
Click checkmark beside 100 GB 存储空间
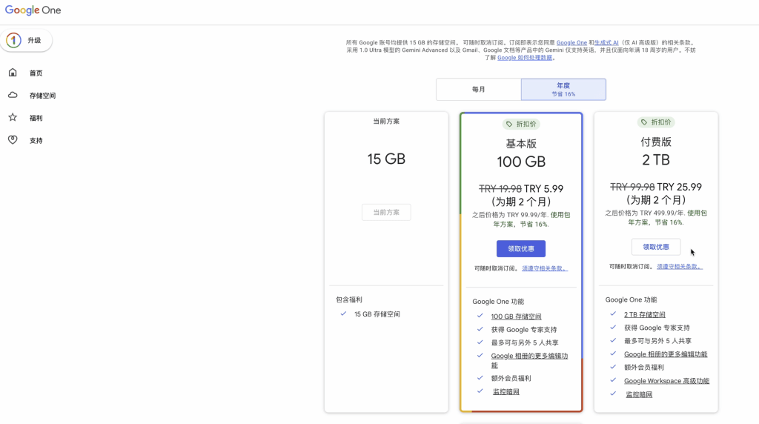[x=480, y=316]
